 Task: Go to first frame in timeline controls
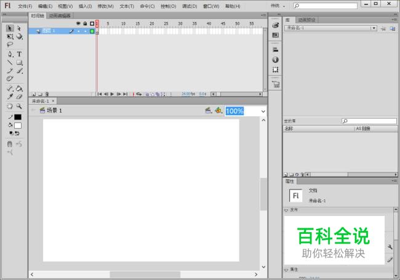(100, 94)
